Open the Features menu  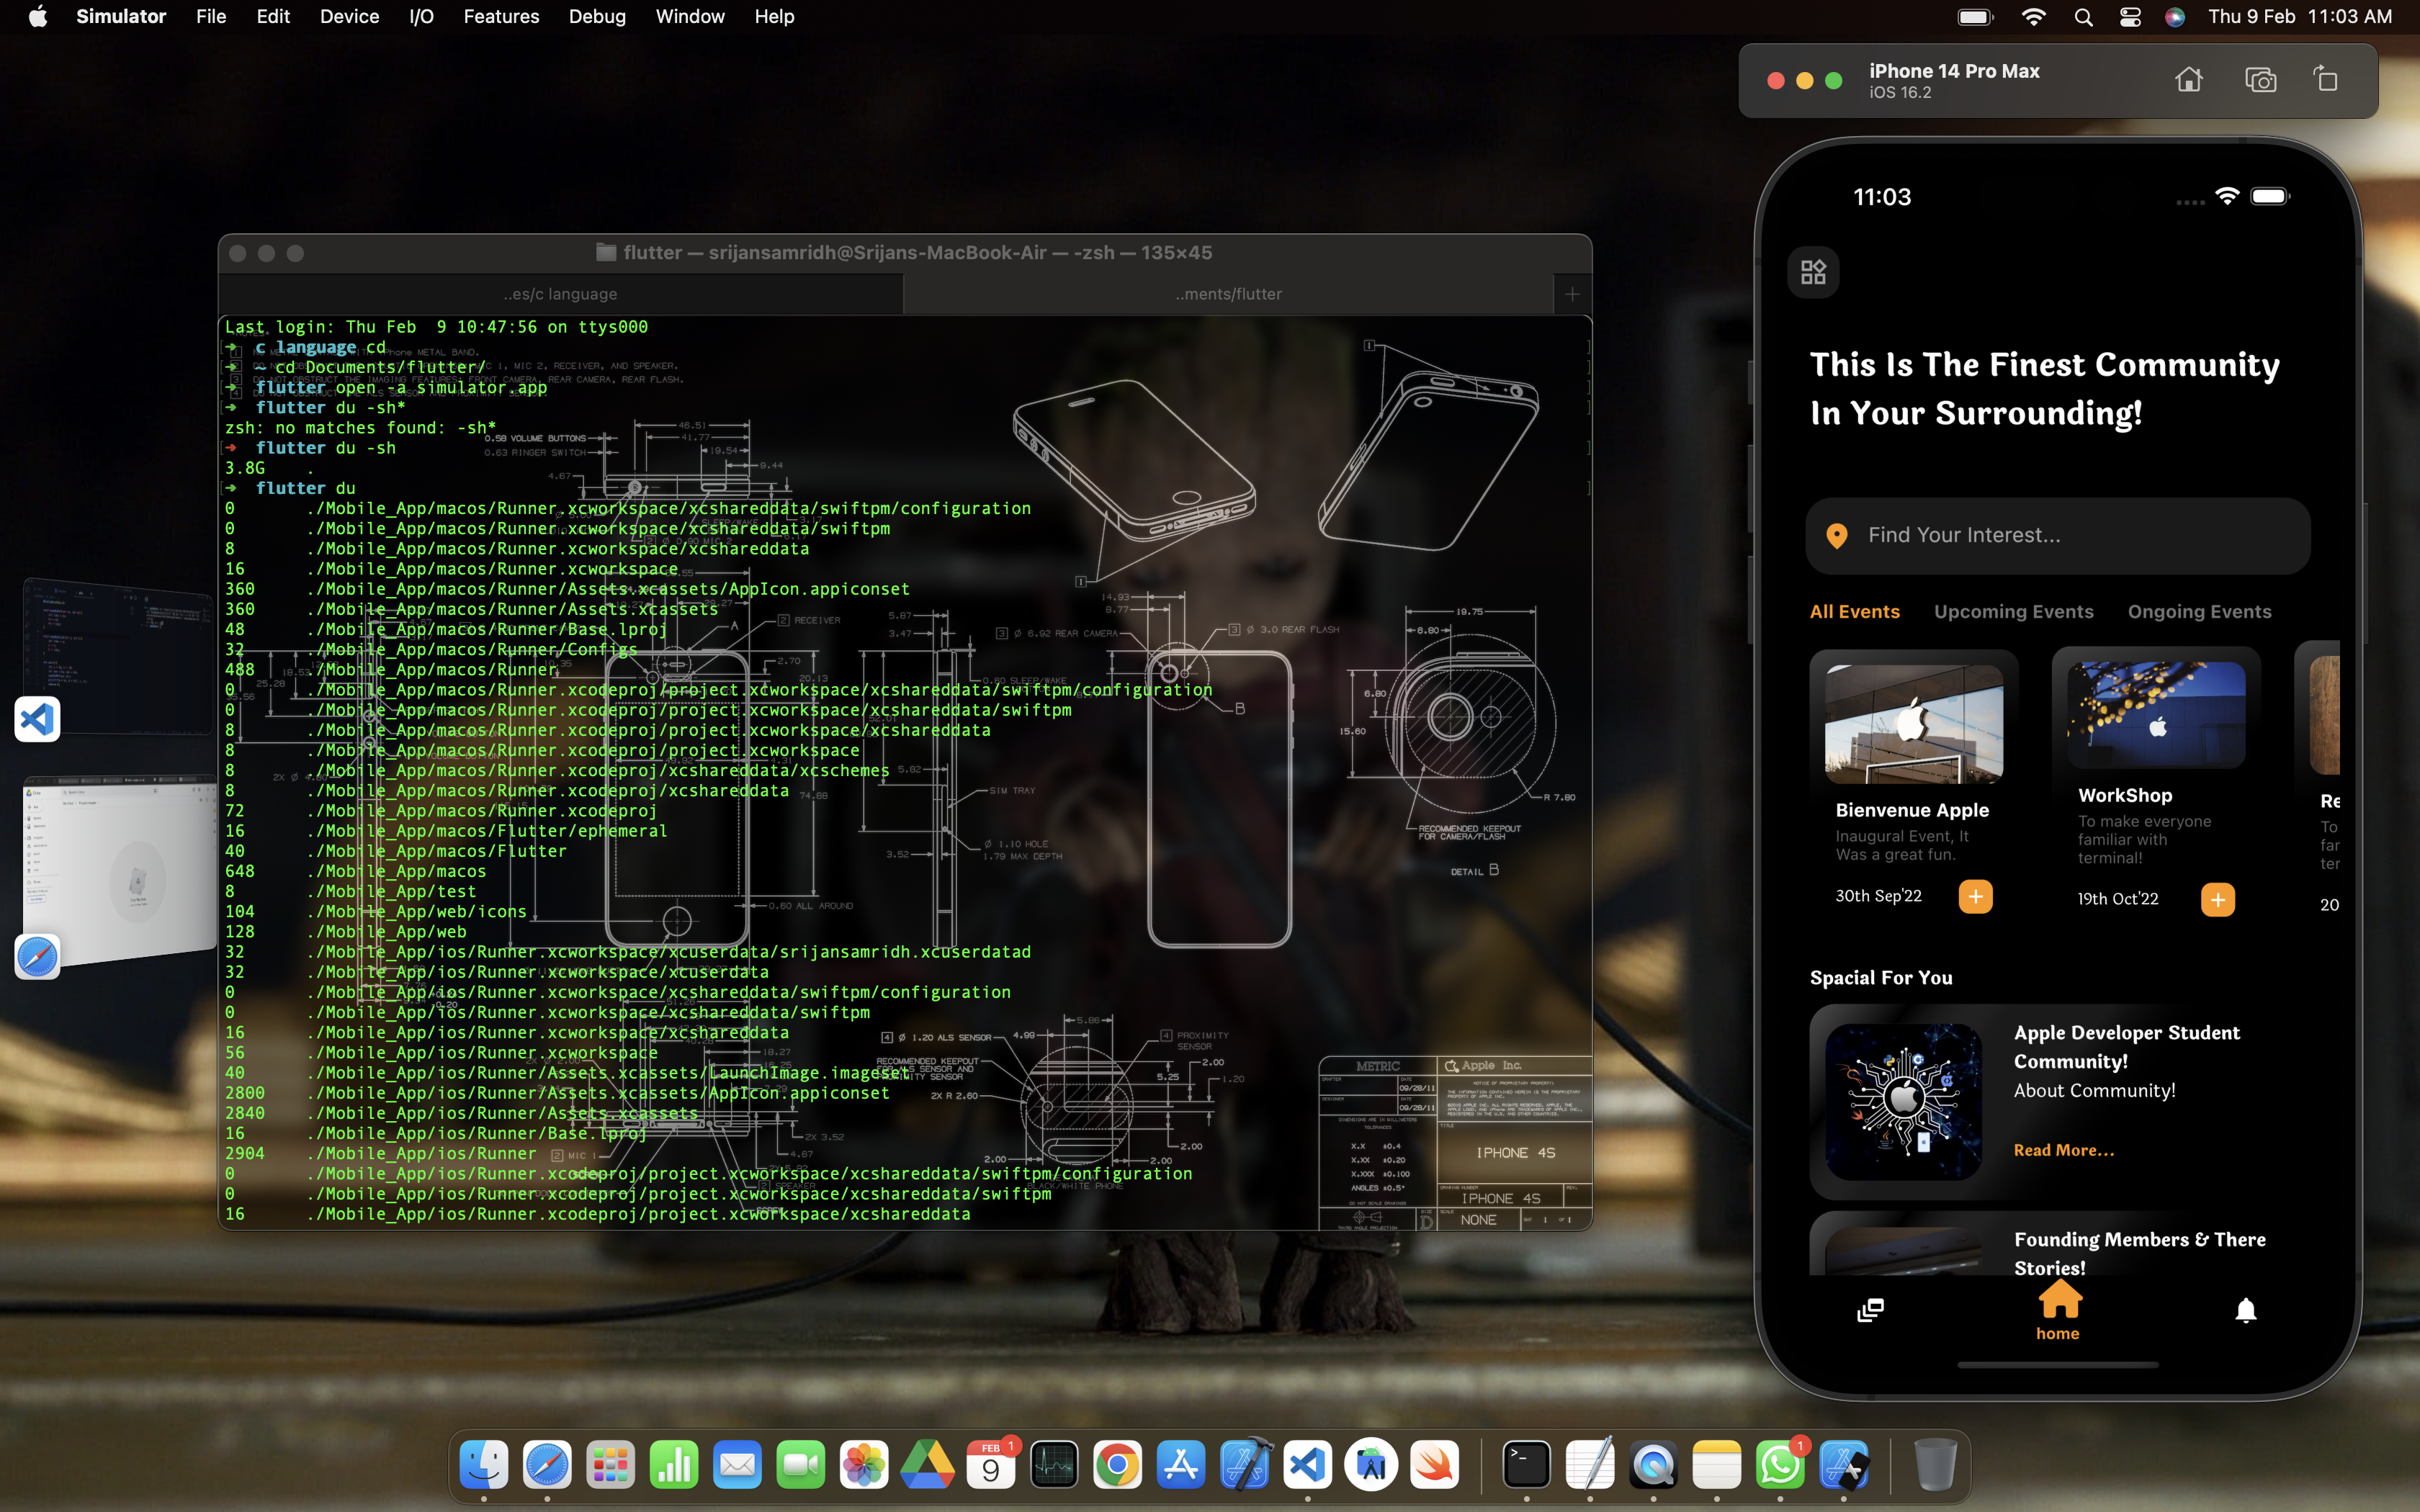(501, 17)
